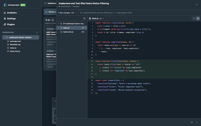This screenshot has height=126, width=201.
Task: Click the Orchestrator logo icon
Action: (5, 5)
